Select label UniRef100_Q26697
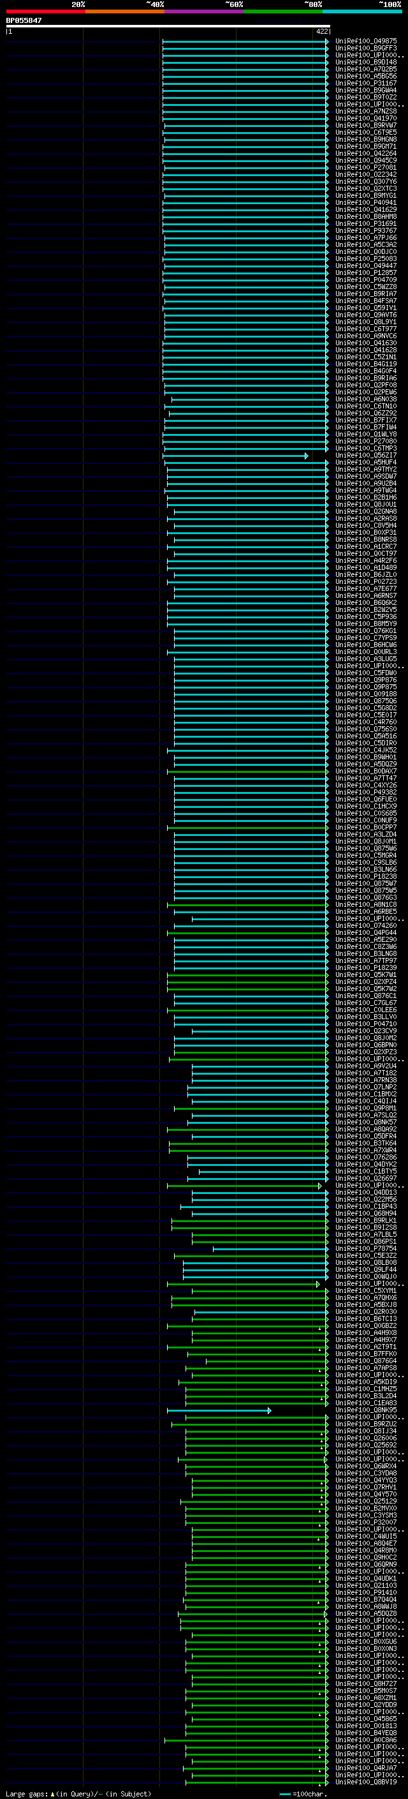The width and height of the screenshot is (408, 1799). tap(365, 1179)
